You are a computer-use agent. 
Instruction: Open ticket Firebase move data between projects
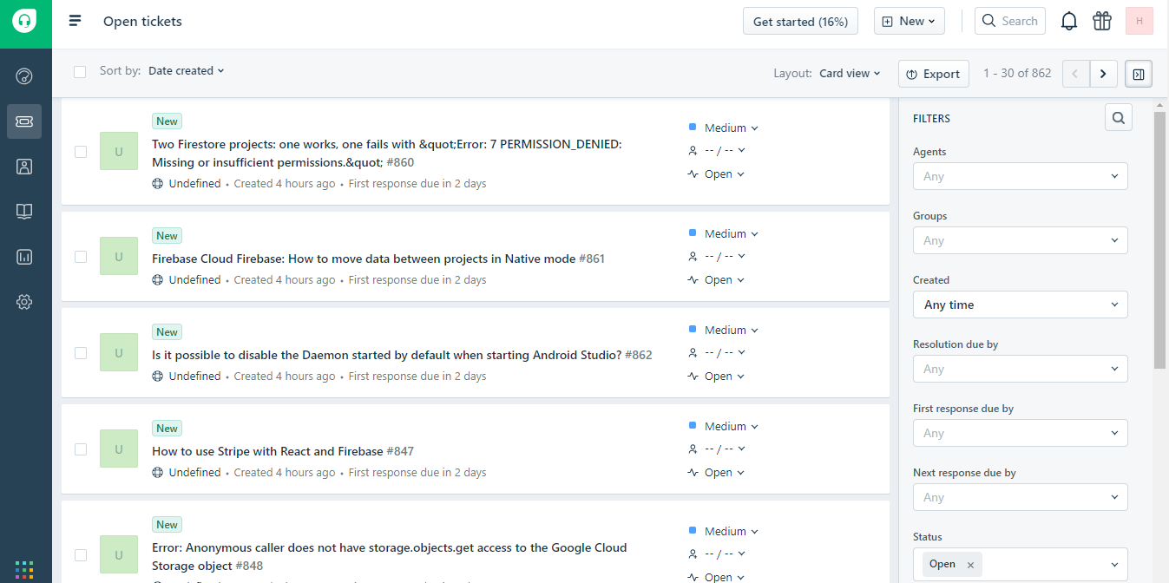click(x=378, y=259)
